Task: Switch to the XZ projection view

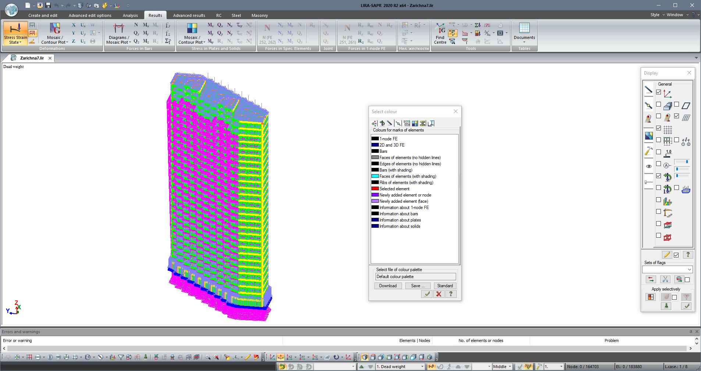Action: click(x=290, y=357)
